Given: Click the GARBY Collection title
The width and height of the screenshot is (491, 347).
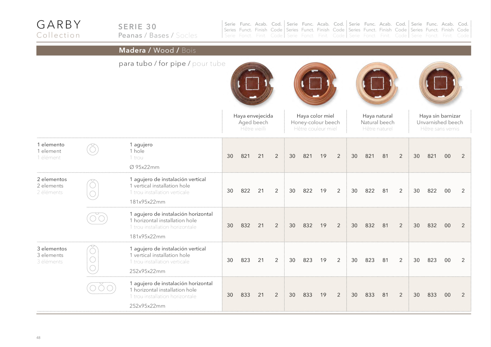Looking at the screenshot, I should [x=59, y=29].
